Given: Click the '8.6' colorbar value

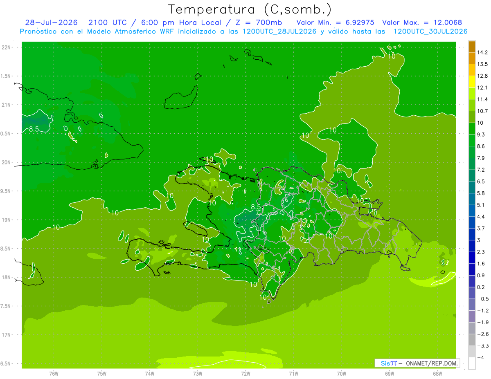Looking at the screenshot, I should 481,146.
